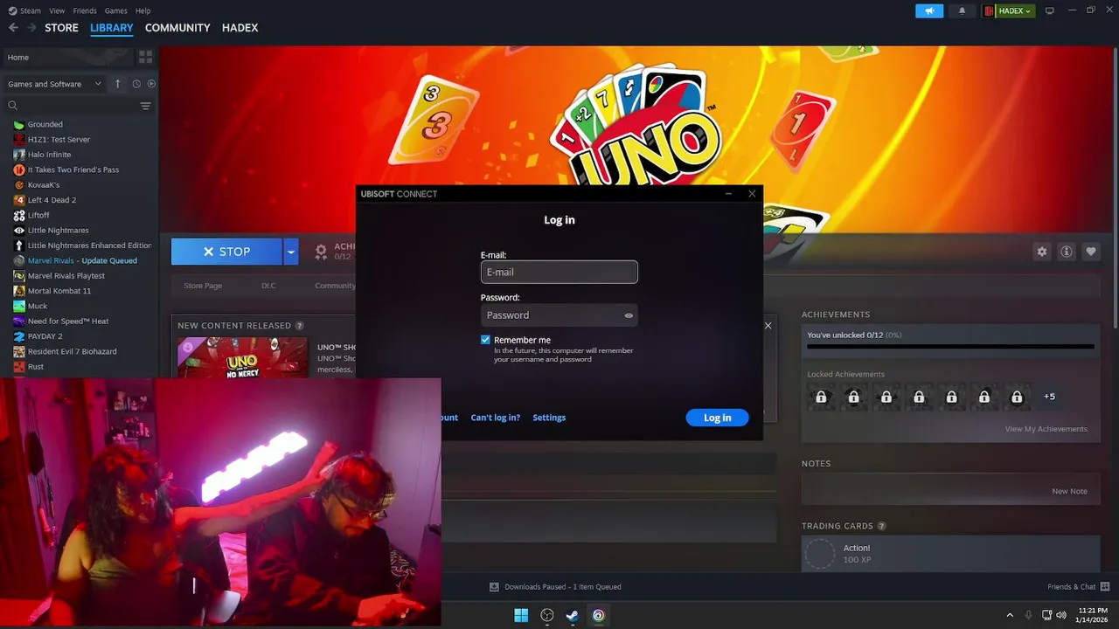Go forward with the navigation arrow
1119x629 pixels.
coord(31,28)
